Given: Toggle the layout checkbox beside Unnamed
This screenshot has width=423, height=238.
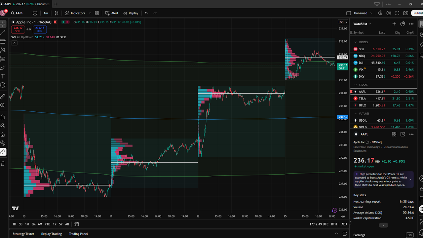Looking at the screenshot, I should (349, 13).
